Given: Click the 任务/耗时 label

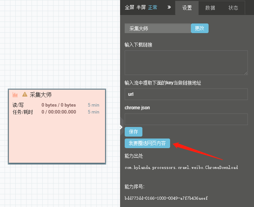Looking at the screenshot, I should (x=23, y=112).
